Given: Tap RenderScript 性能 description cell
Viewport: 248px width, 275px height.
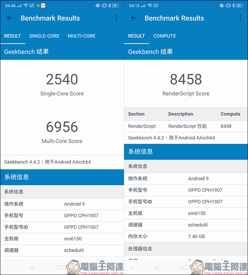Looking at the screenshot, I should pos(187,126).
